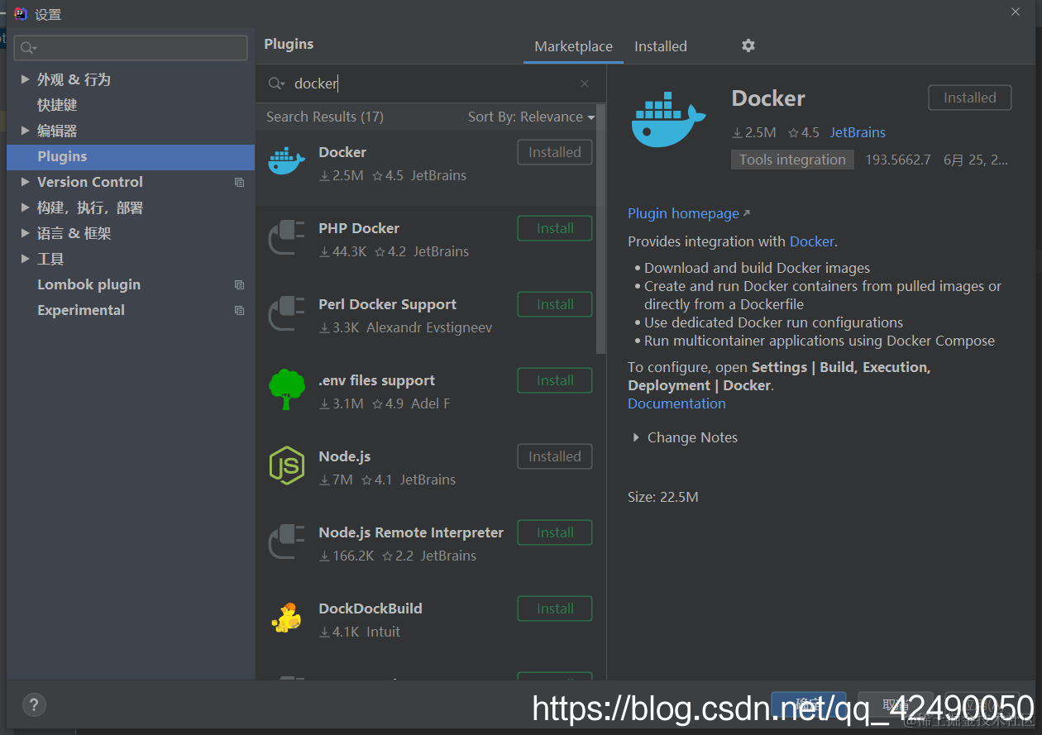This screenshot has height=735, width=1042.
Task: Click the .env files support tree icon
Action: pos(287,389)
